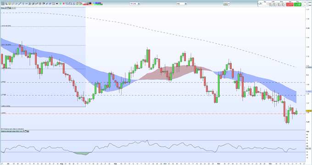Click the green up arrow marker tool

[60, 4]
